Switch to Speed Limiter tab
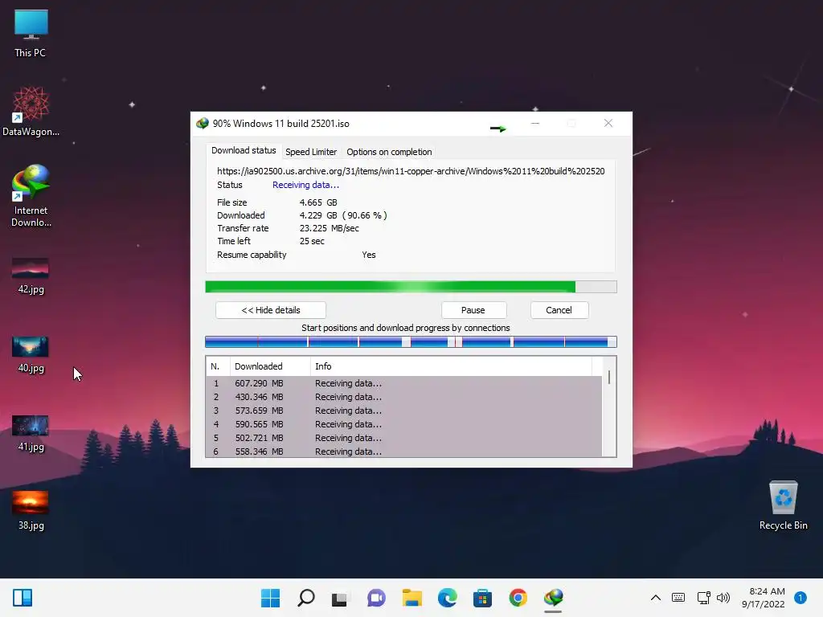823x617 pixels. pyautogui.click(x=311, y=152)
